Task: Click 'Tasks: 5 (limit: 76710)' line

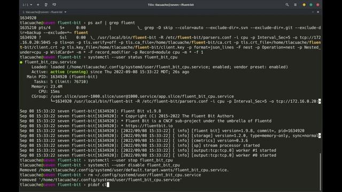Action: coord(61,82)
